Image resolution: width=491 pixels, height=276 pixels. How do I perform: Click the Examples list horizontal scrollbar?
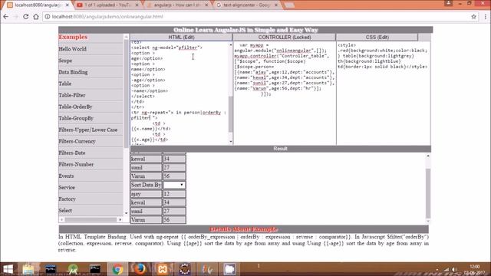point(91,220)
